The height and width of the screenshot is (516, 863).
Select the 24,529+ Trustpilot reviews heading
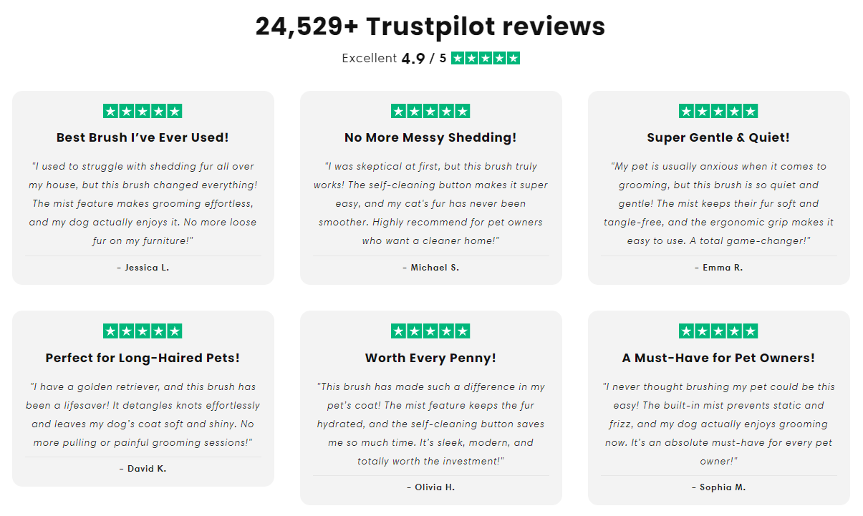[430, 26]
